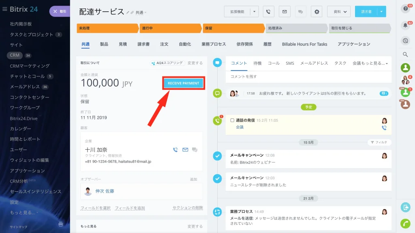Click the green phone button at the bottom right
This screenshot has height=233, width=415.
pos(405,223)
